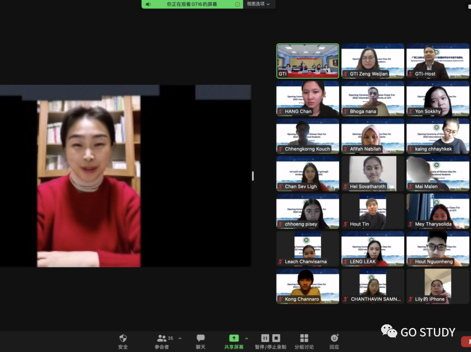Open the Chat (聊天) panel

(200, 338)
